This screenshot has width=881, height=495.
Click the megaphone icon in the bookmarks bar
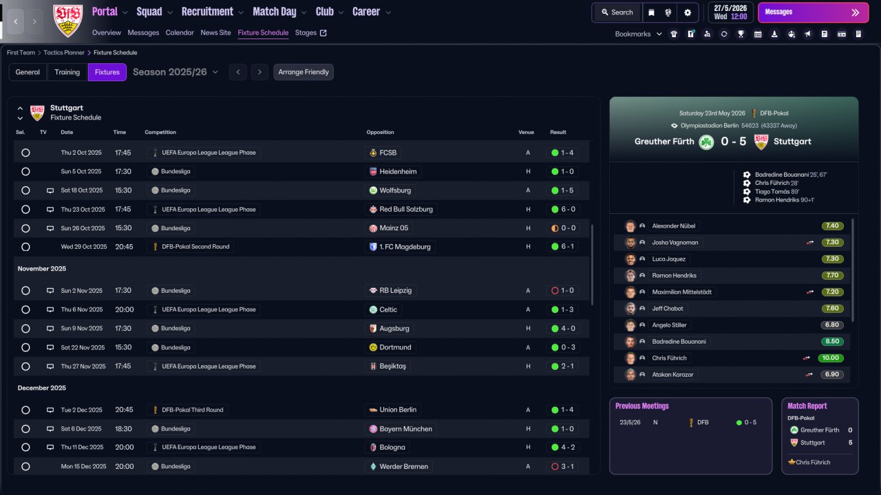[x=807, y=34]
